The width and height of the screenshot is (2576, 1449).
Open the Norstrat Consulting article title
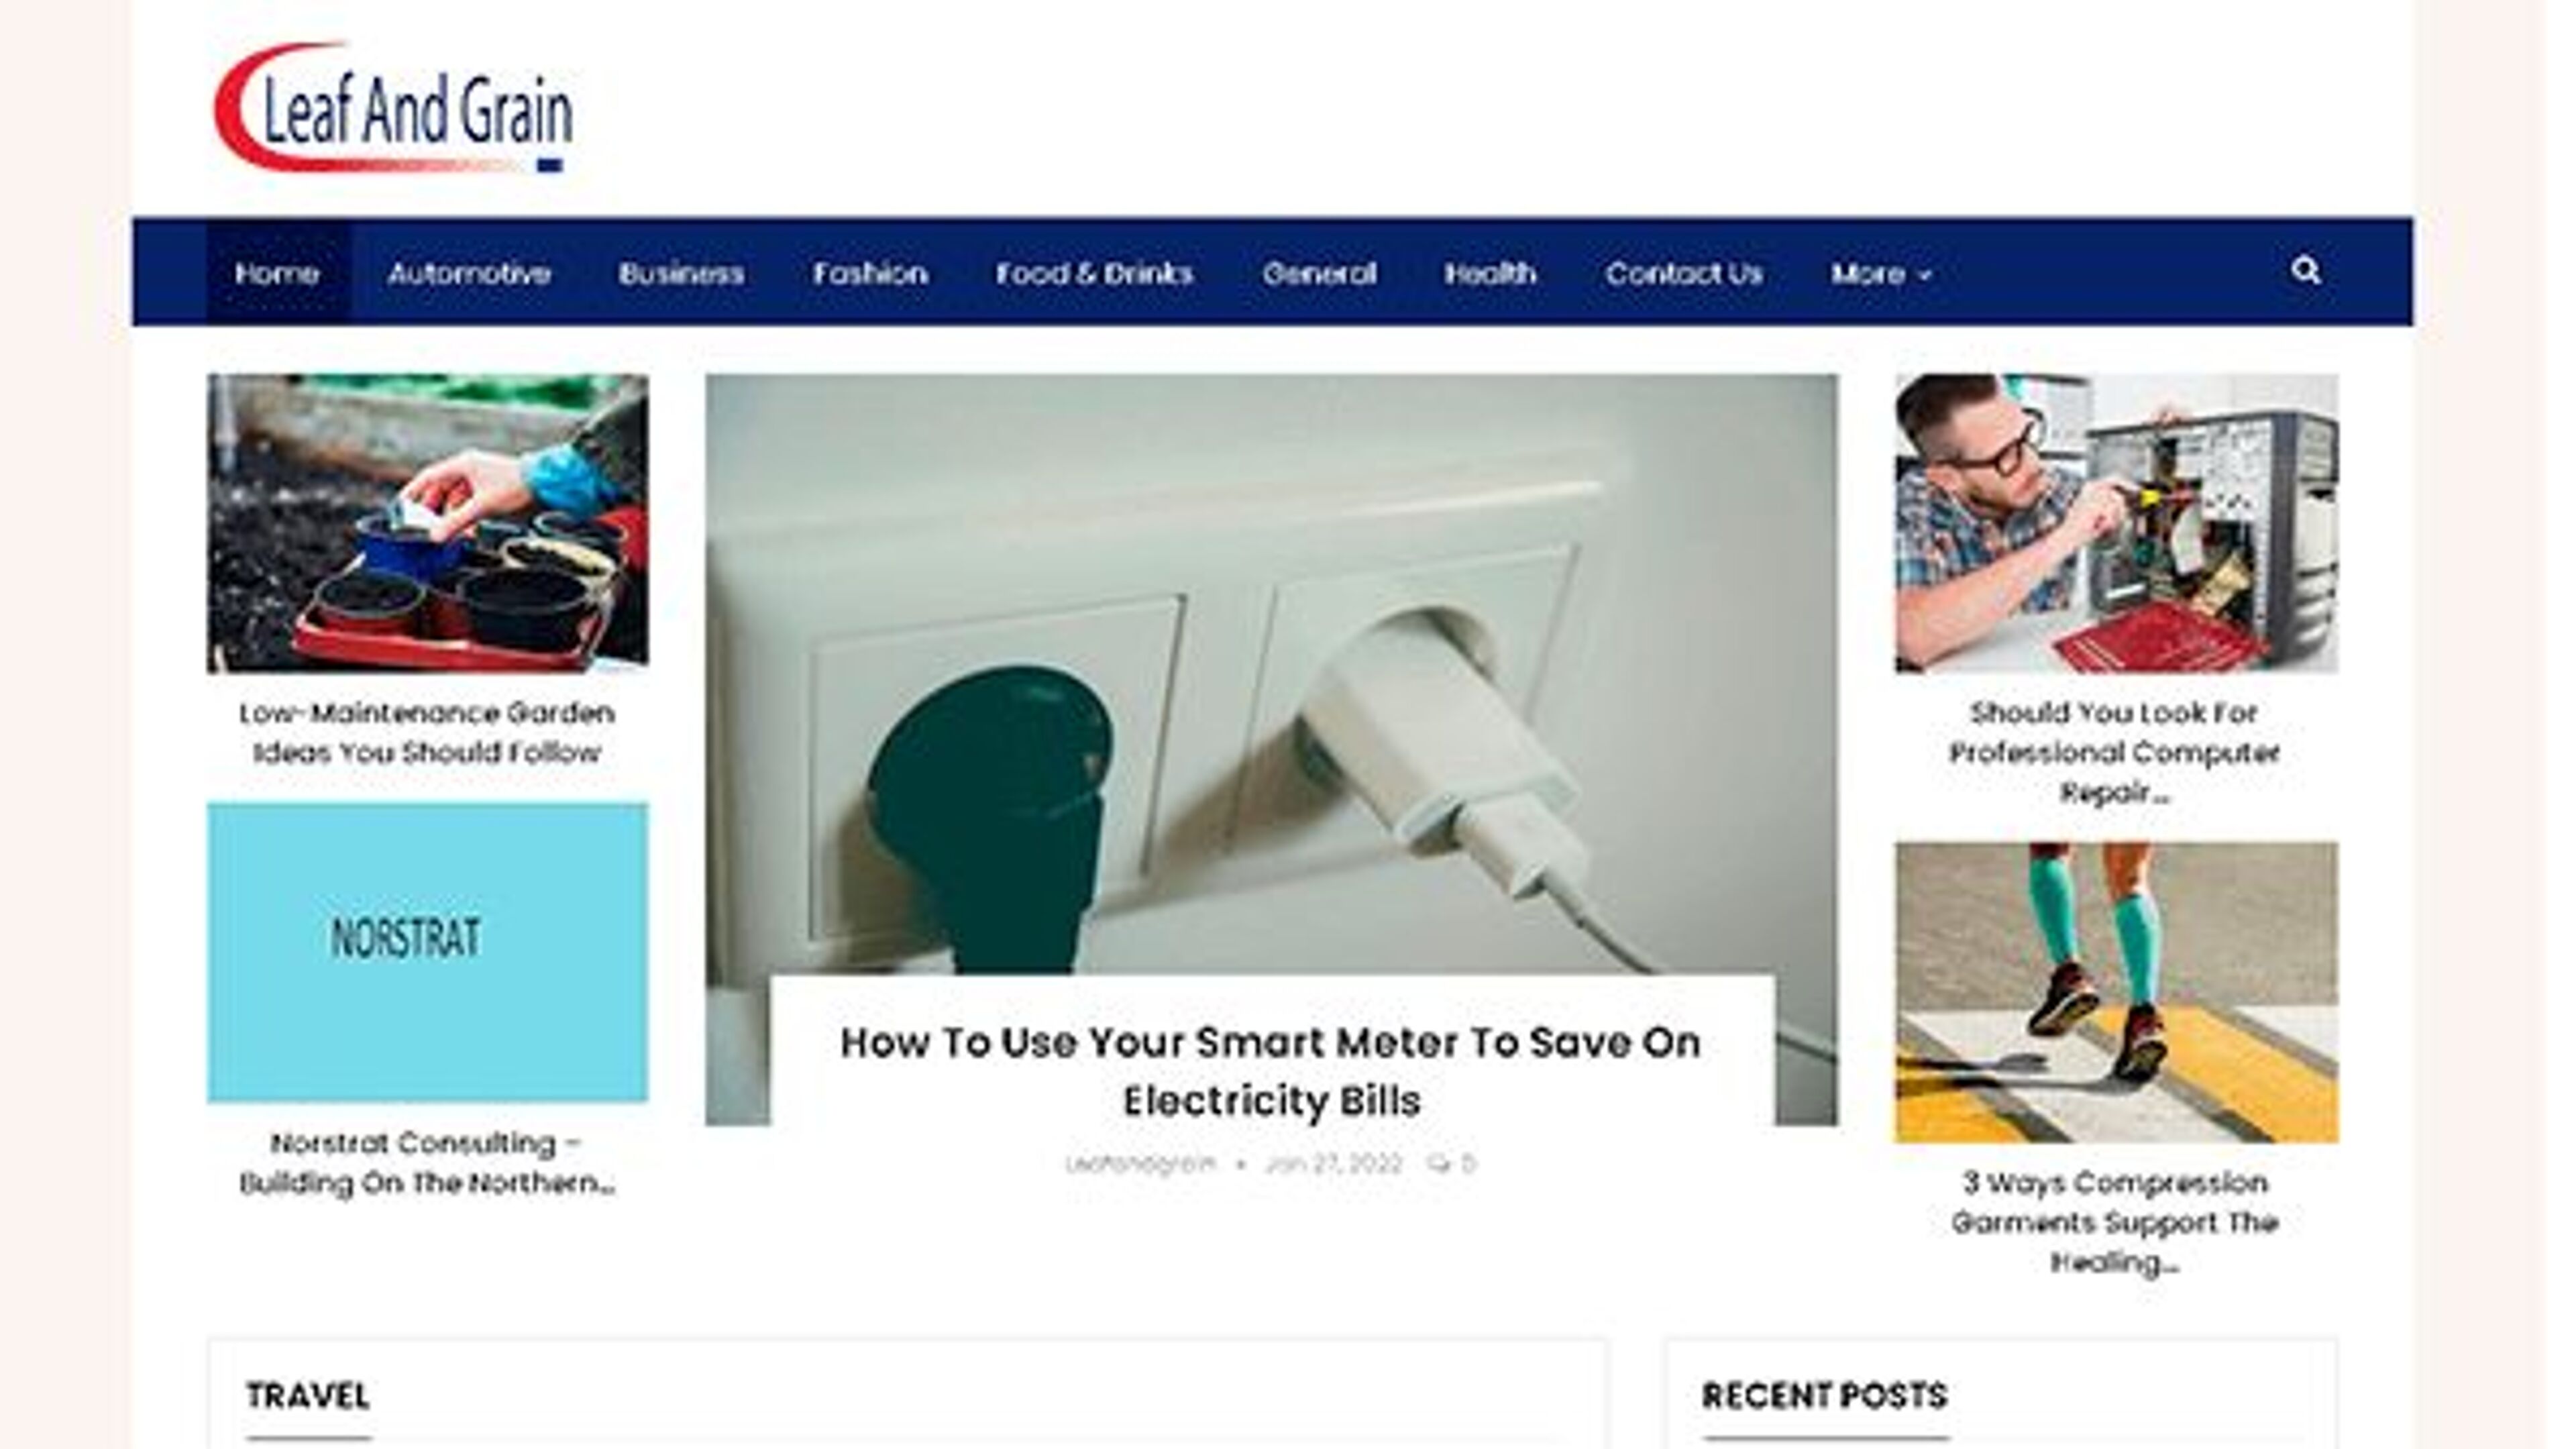pyautogui.click(x=427, y=1163)
